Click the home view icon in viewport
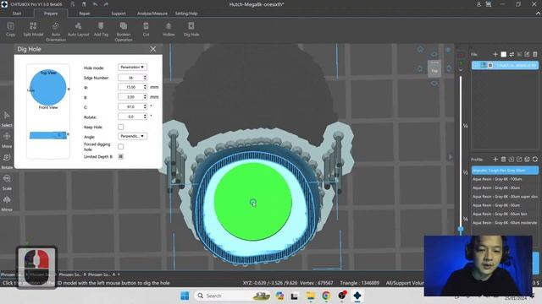Screen dimensions: 542x304 pyautogui.click(x=420, y=49)
